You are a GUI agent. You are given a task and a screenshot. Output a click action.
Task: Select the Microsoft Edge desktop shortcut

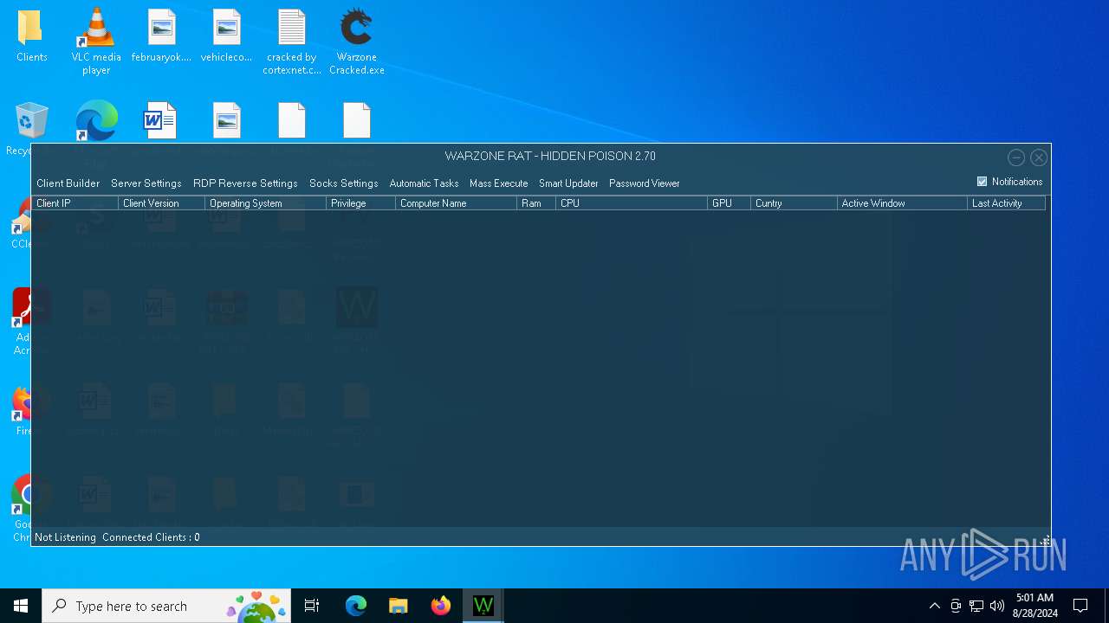pos(96,121)
